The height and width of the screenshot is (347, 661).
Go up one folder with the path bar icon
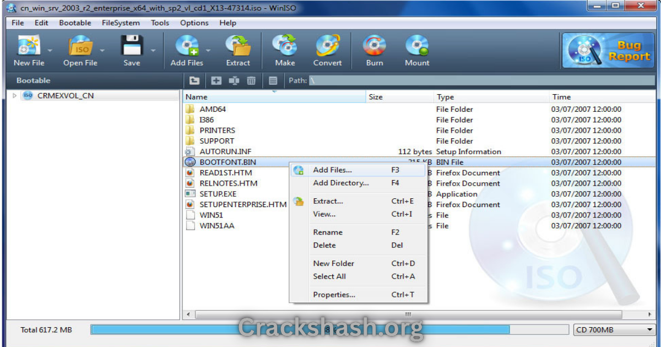pos(194,80)
